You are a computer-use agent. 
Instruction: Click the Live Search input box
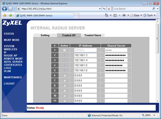(132, 9)
